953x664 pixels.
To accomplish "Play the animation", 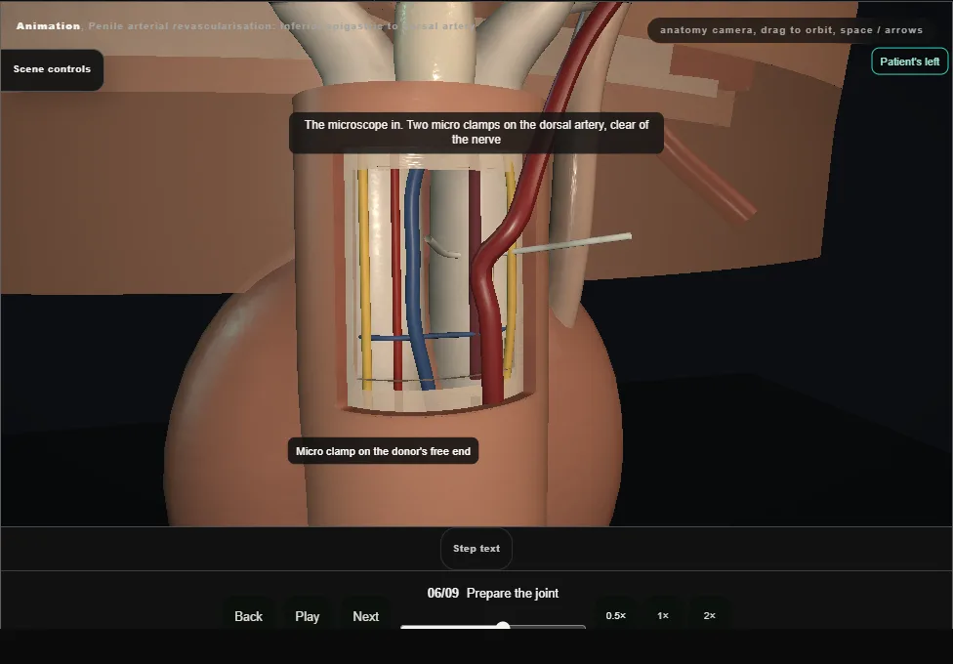I will click(x=307, y=616).
